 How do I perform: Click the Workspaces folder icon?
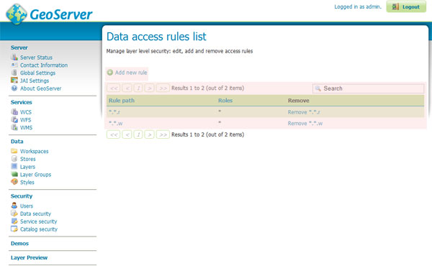click(x=14, y=151)
